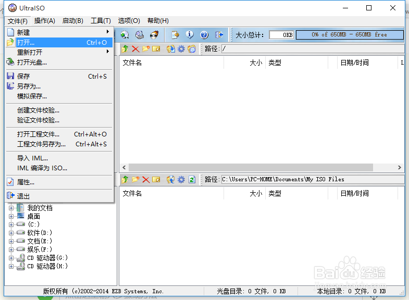This screenshot has height=300, width=409.
Task: Click the up-folder icon in image pane toolbar
Action: click(x=125, y=49)
